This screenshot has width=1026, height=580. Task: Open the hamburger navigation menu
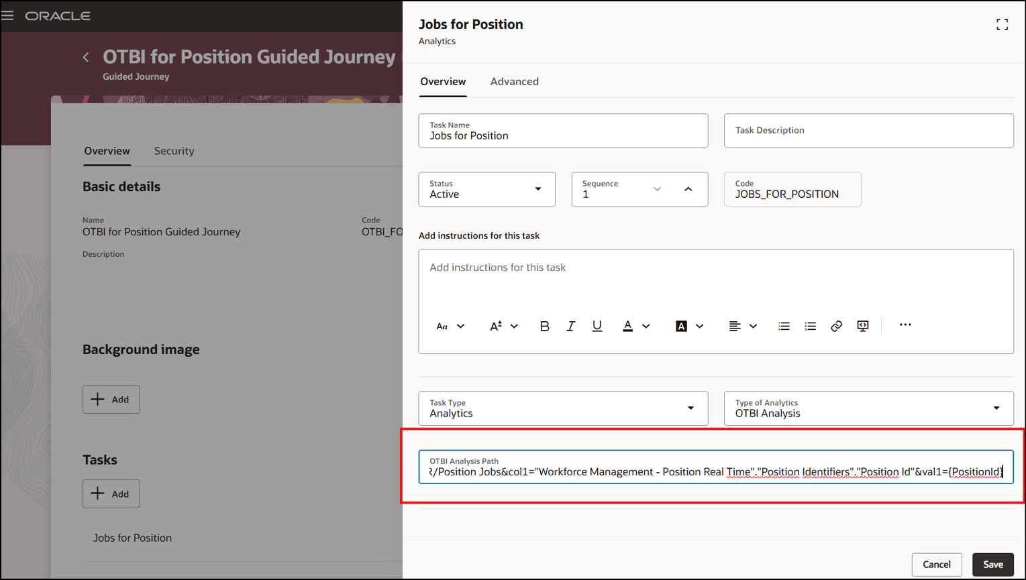[8, 15]
